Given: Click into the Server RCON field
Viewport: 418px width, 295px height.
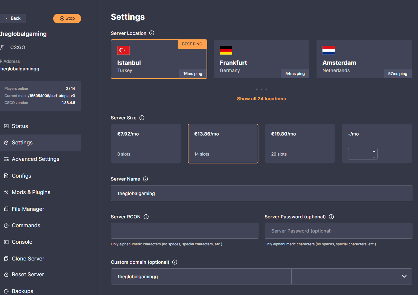Looking at the screenshot, I should pos(185,231).
